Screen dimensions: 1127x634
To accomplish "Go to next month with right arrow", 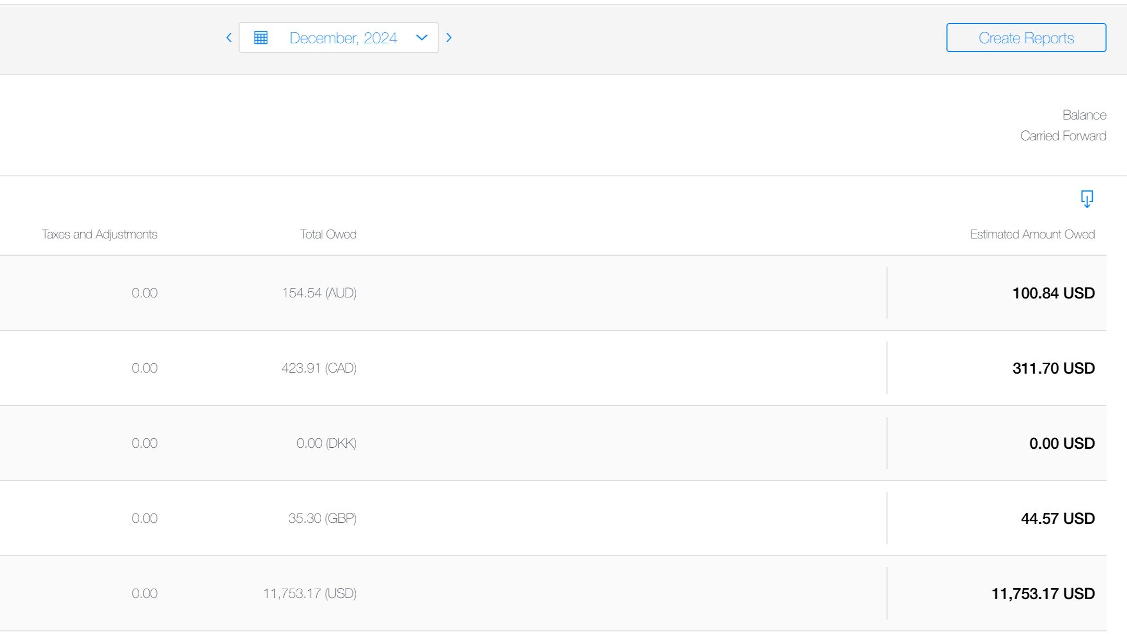I will point(449,38).
